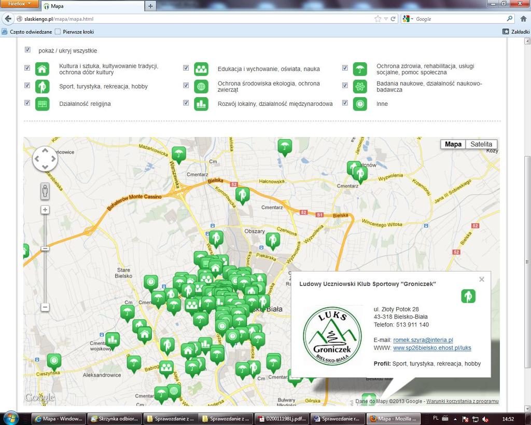Viewport: 531px width, 425px height.
Task: Click umbrella marker near Mazańcowicka street
Action: [179, 155]
